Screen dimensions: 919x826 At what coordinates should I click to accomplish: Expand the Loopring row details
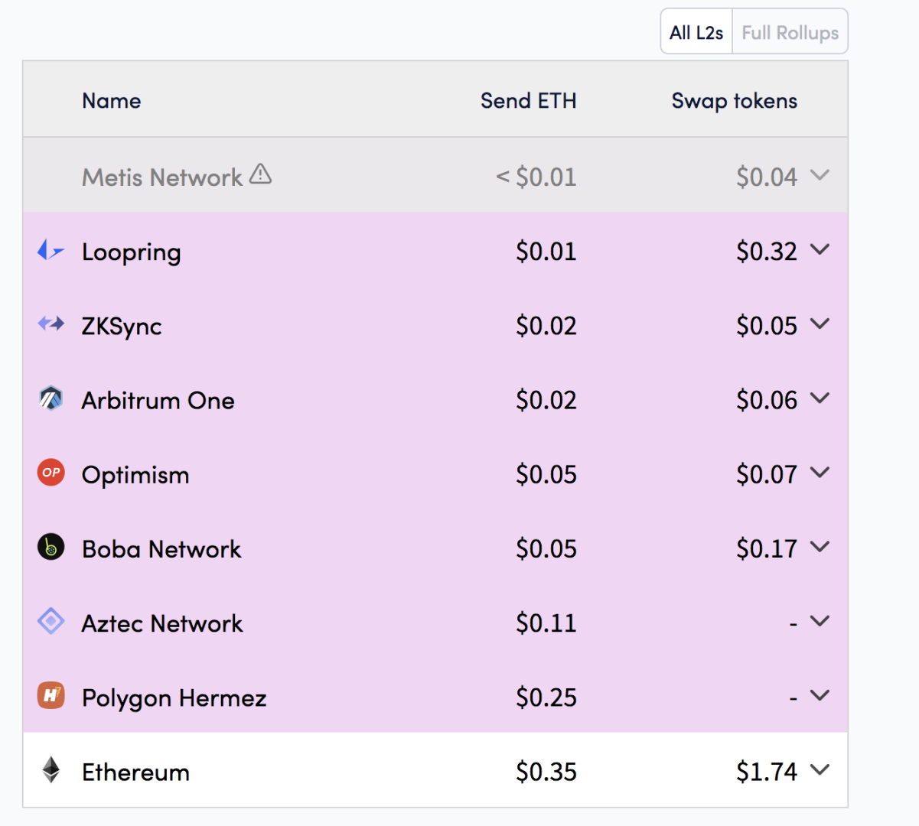tap(820, 250)
